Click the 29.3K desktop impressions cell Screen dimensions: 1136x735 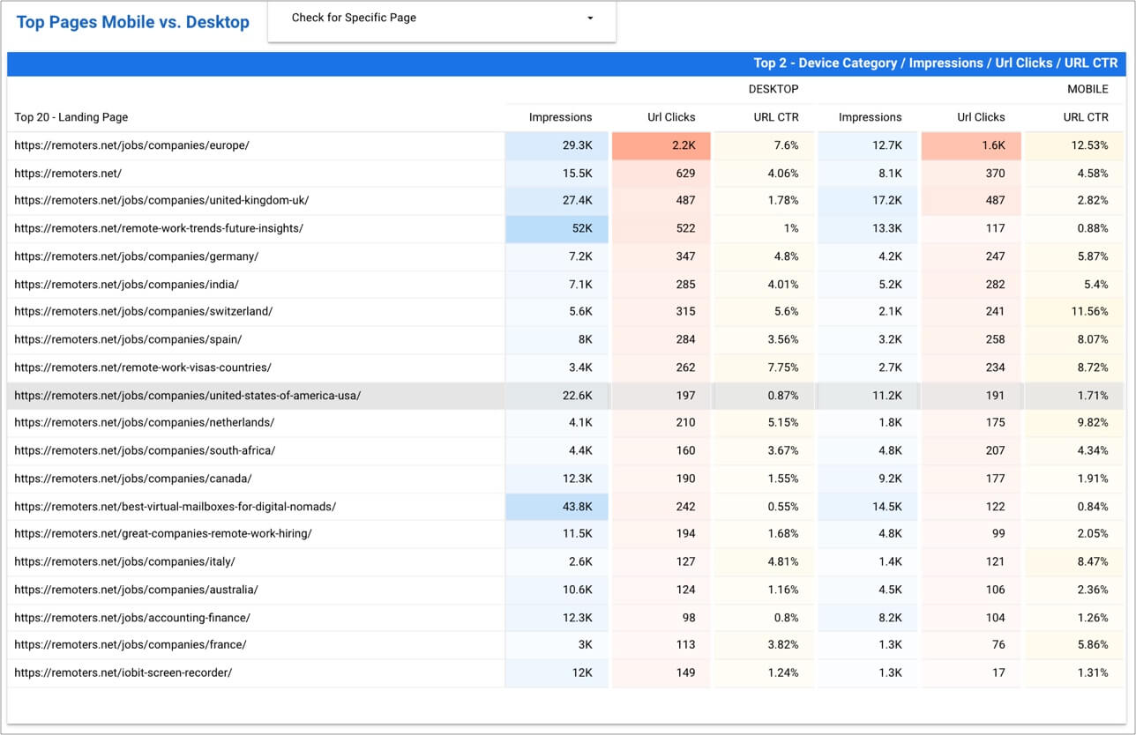coord(557,145)
